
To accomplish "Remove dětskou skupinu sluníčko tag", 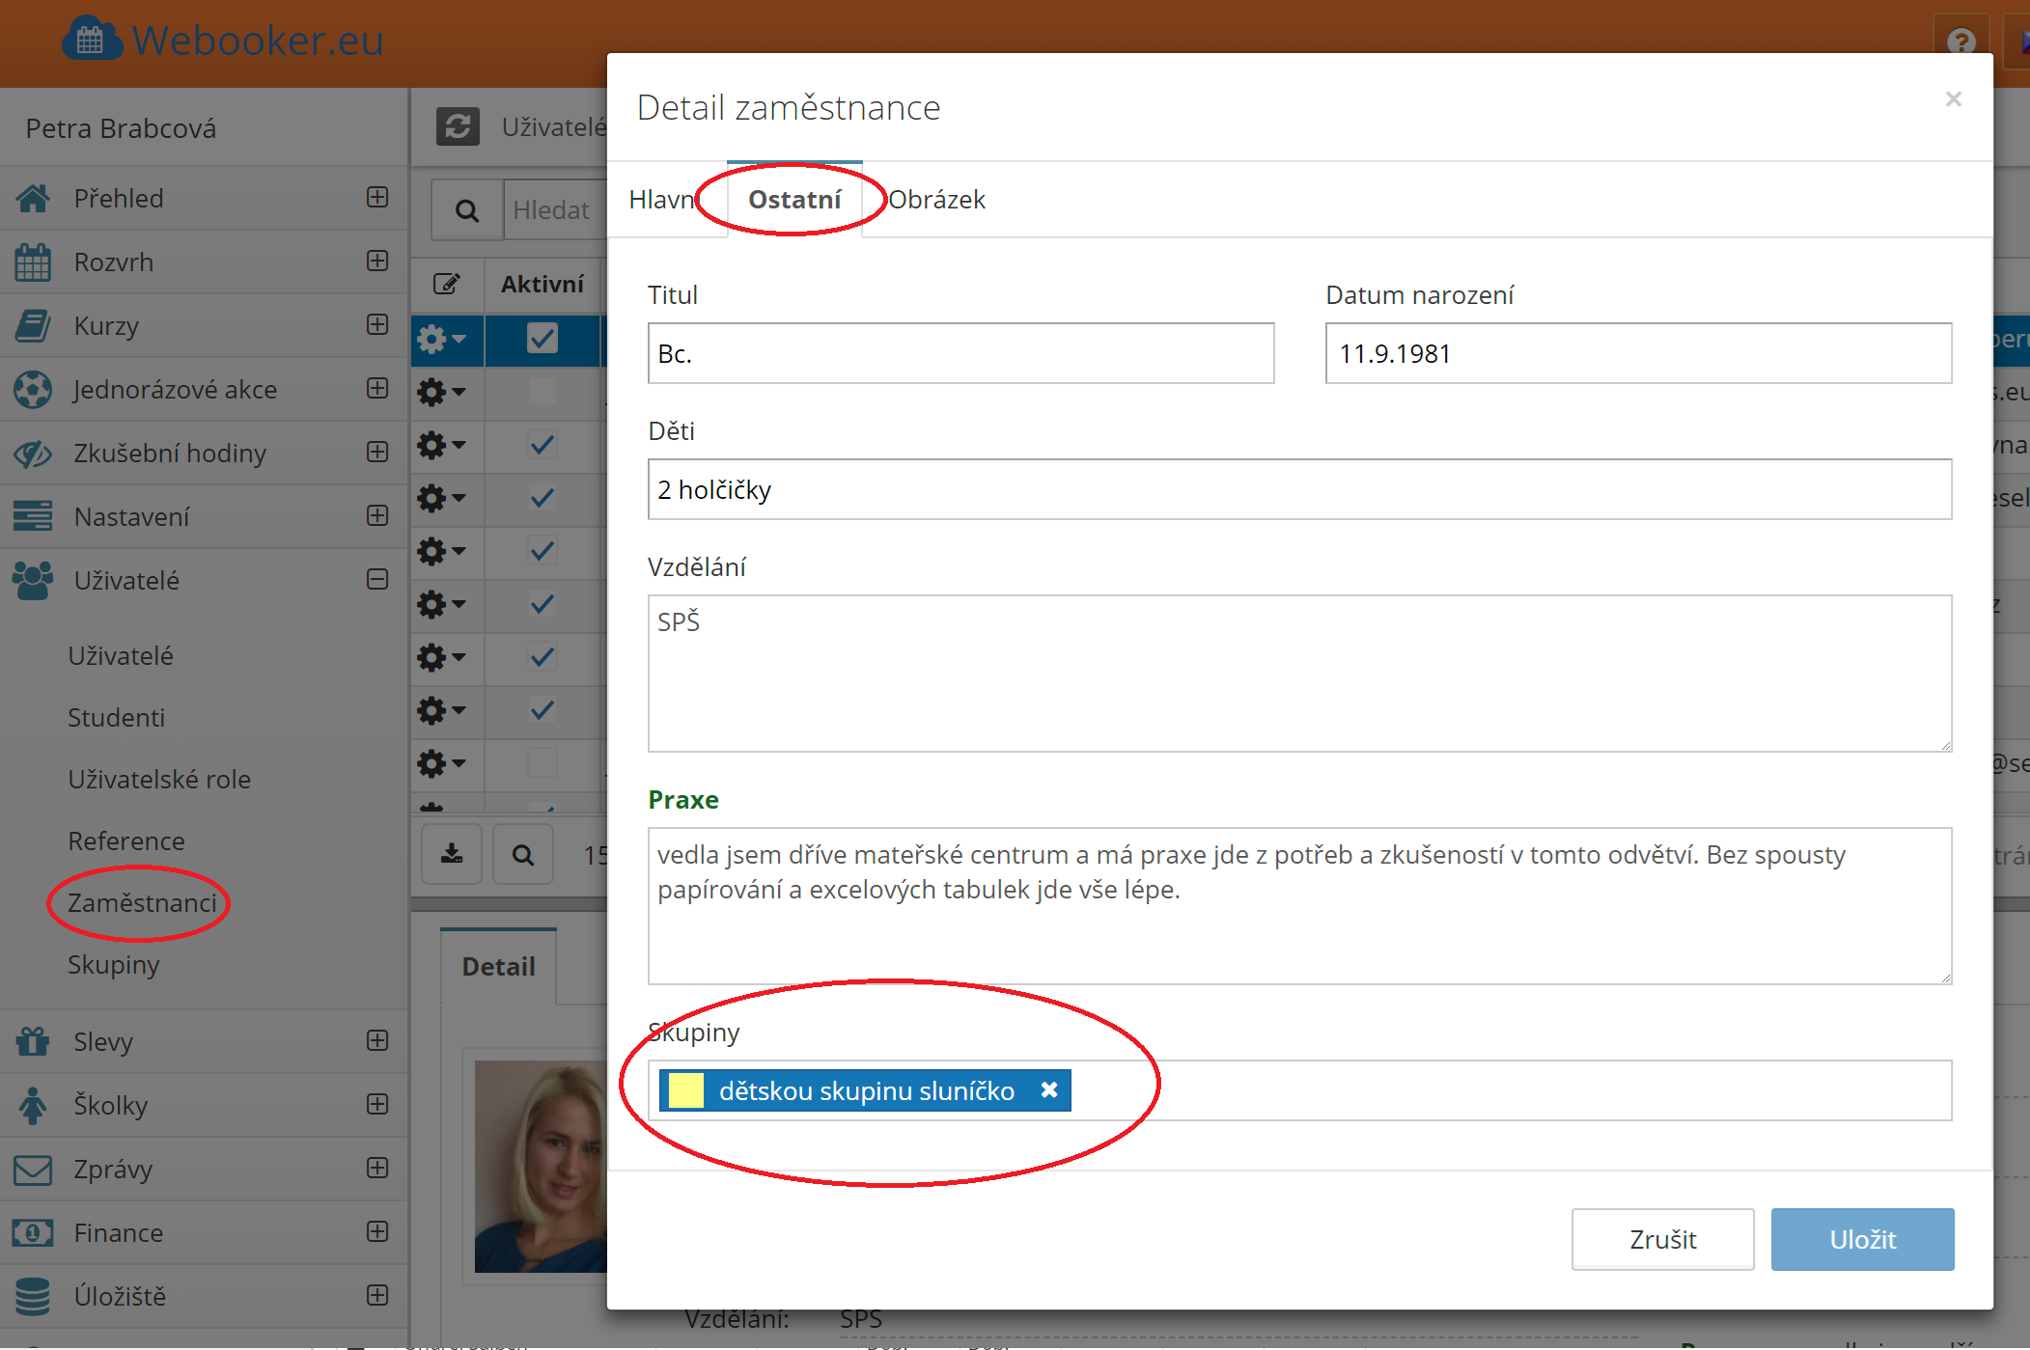I will click(x=1049, y=1089).
